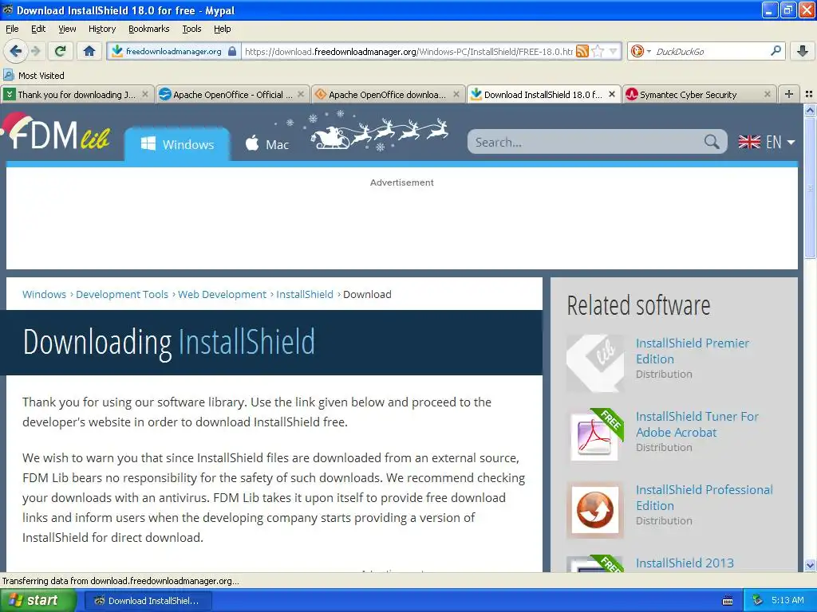
Task: Click the scrollbar down arrow
Action: coord(810,565)
